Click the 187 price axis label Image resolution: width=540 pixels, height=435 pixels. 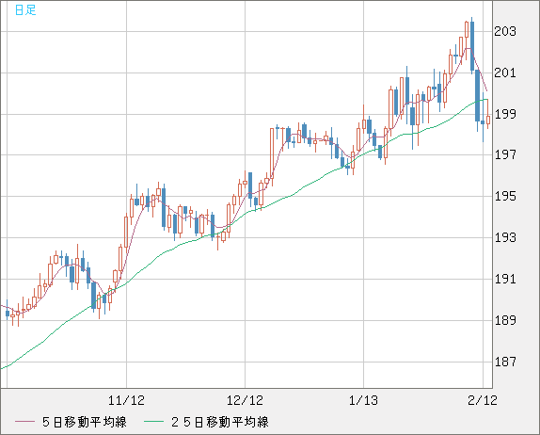[505, 362]
